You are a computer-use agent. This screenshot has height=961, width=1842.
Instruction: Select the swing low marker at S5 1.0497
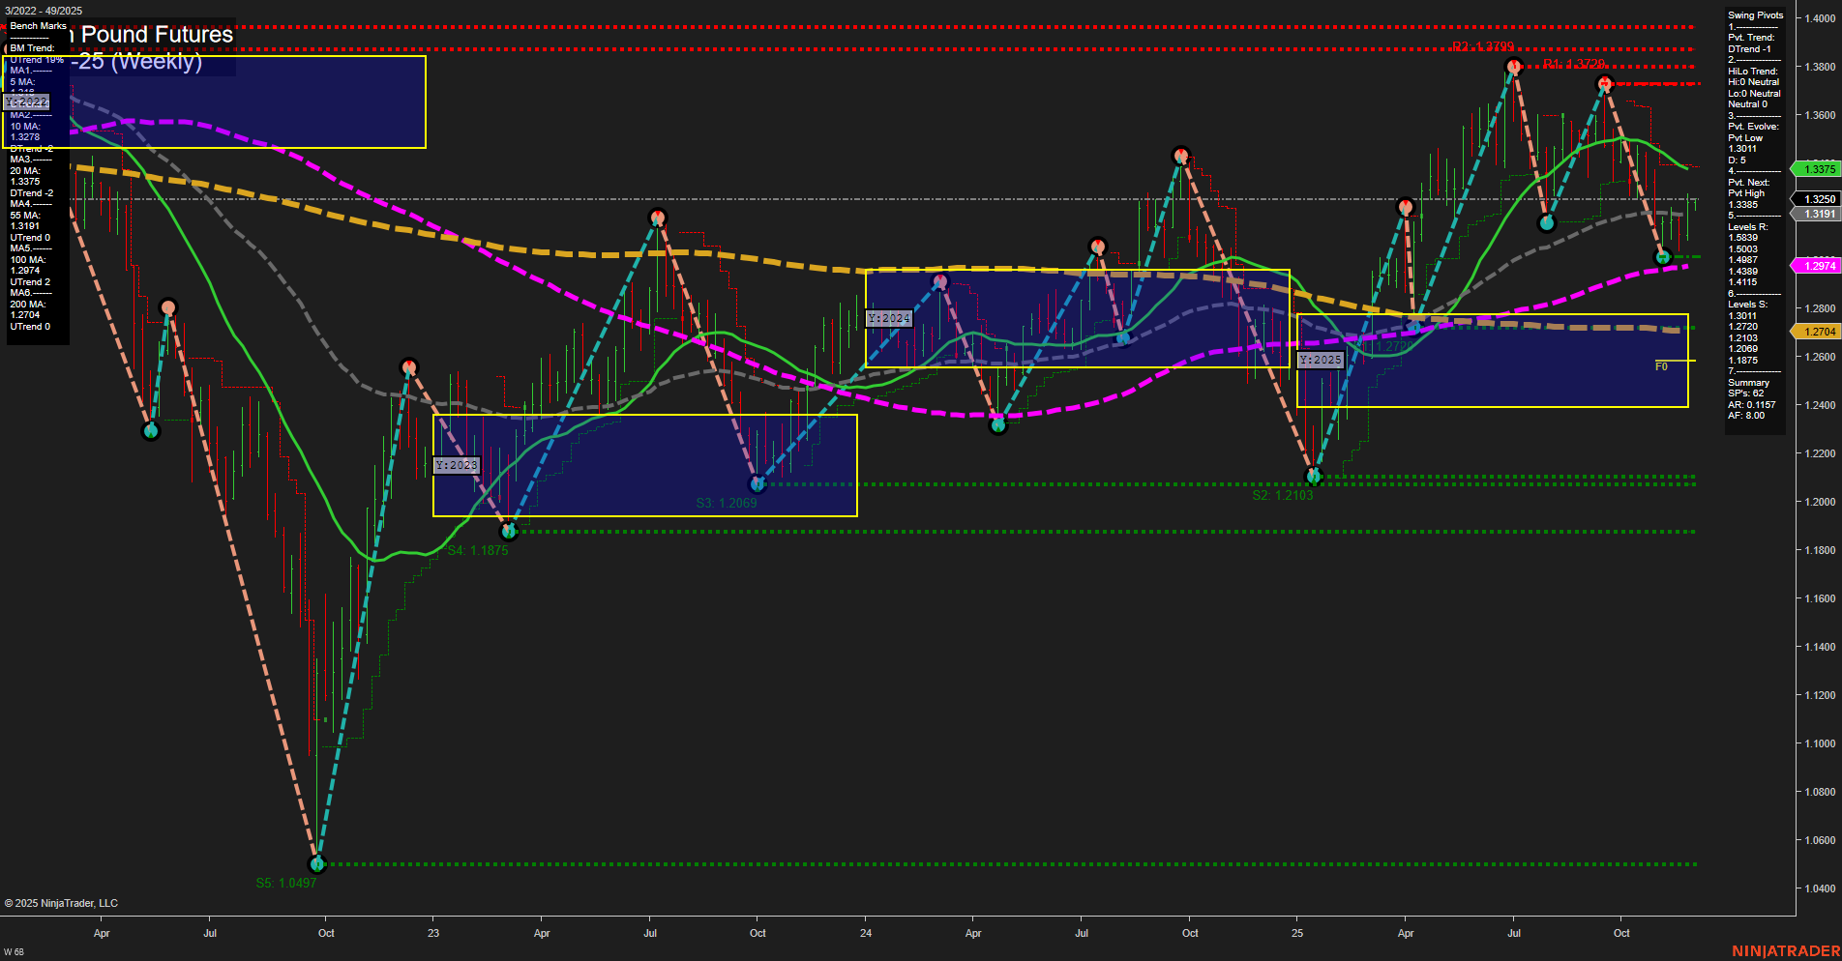point(316,864)
